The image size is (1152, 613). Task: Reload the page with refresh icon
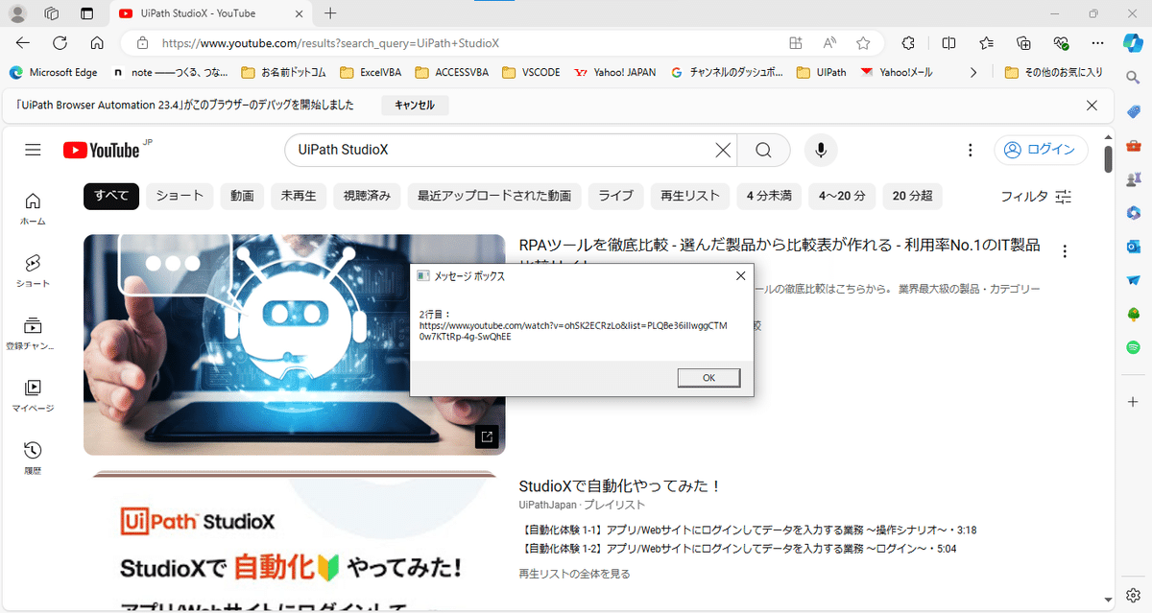pyautogui.click(x=60, y=43)
